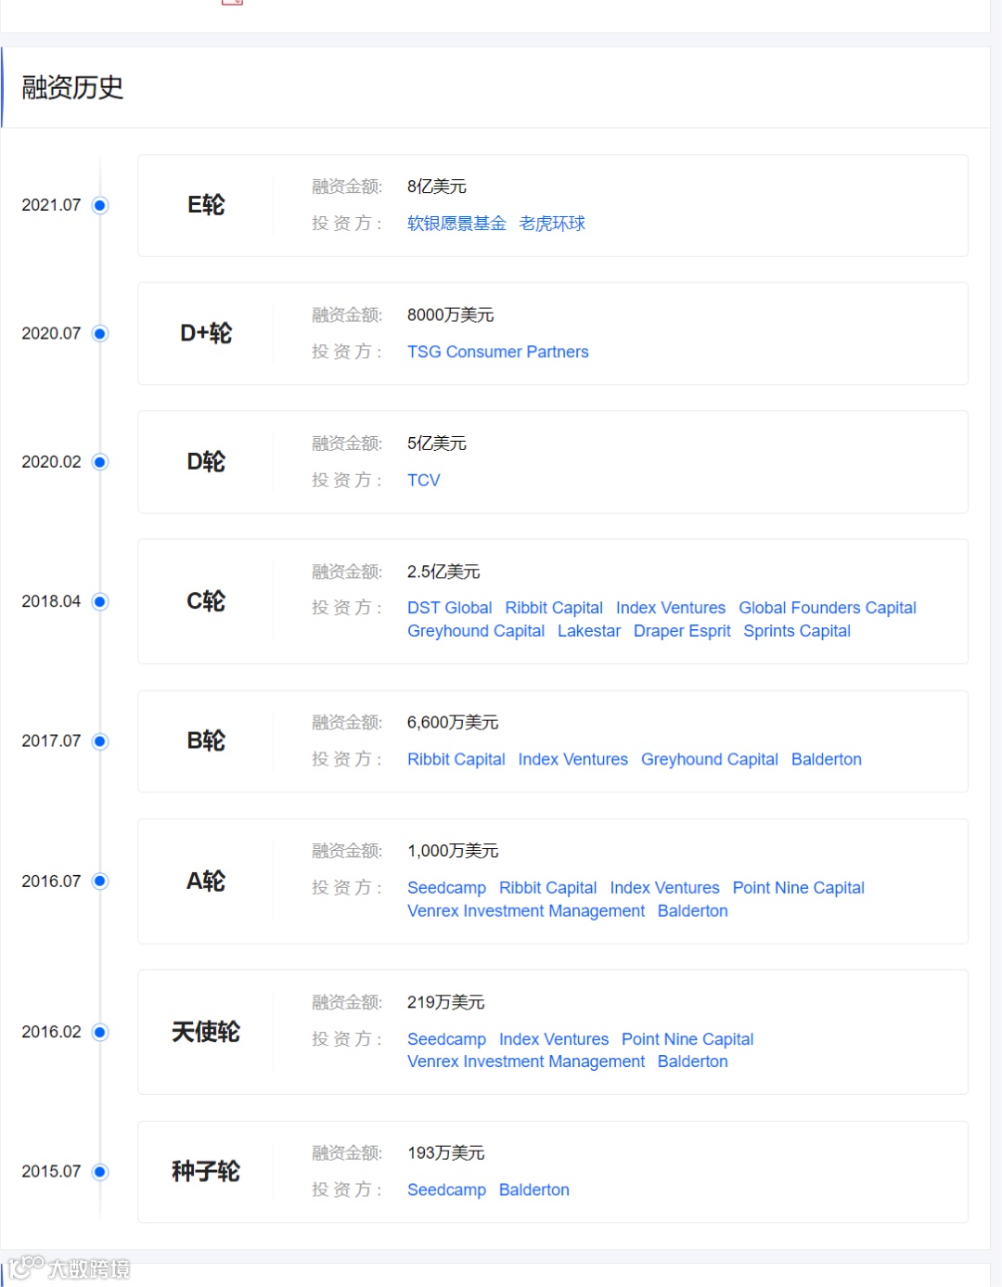Open Venrex Investment Management link in A轮 row
This screenshot has width=1002, height=1287.
[526, 911]
